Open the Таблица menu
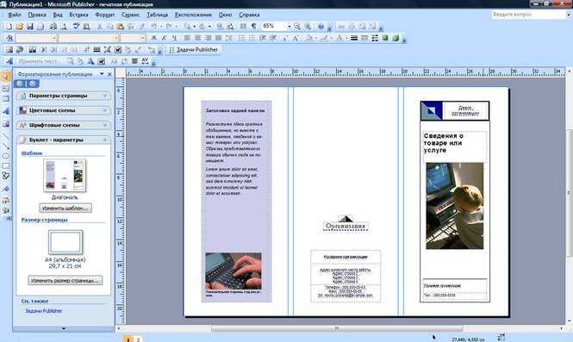The height and width of the screenshot is (342, 573). [x=157, y=15]
